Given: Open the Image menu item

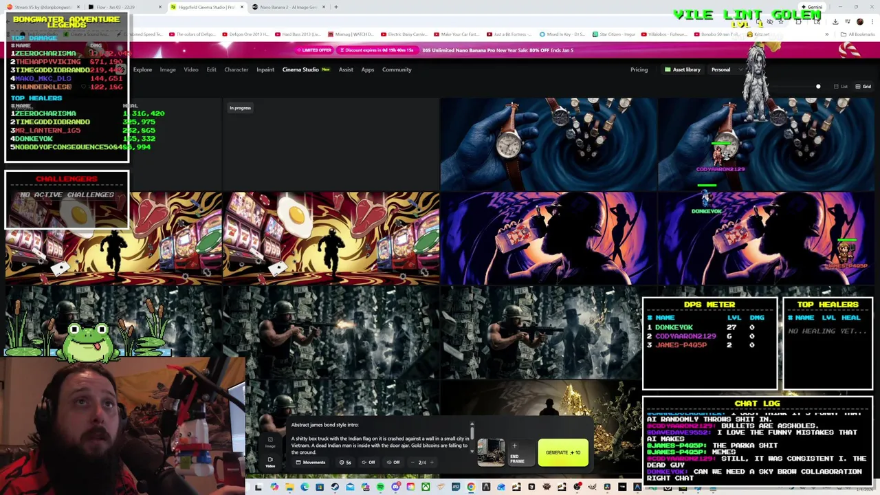Looking at the screenshot, I should coord(168,69).
